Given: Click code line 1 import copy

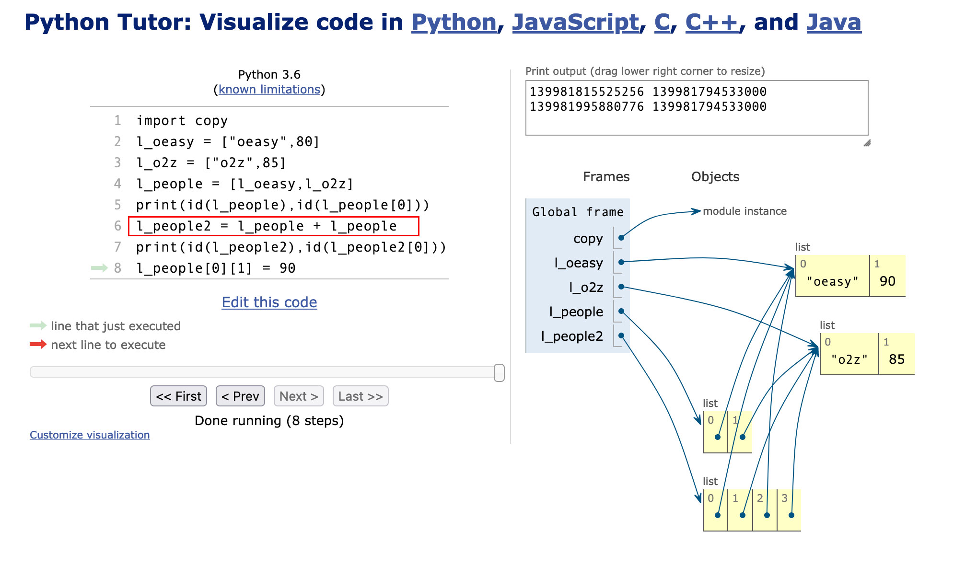Looking at the screenshot, I should click(182, 121).
